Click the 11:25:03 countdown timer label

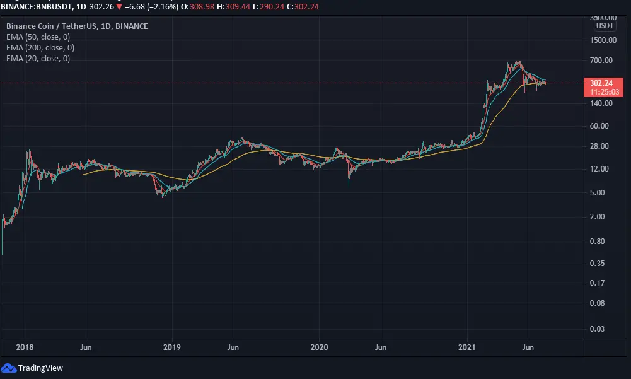point(605,92)
